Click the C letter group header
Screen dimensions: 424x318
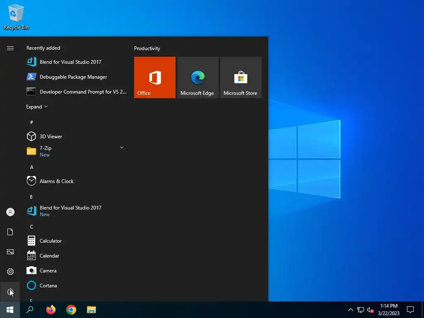click(31, 226)
